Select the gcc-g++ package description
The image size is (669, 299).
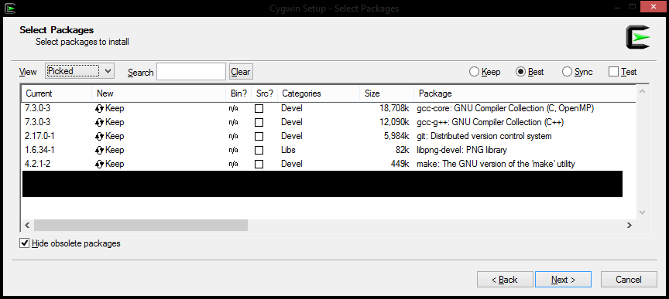(490, 122)
